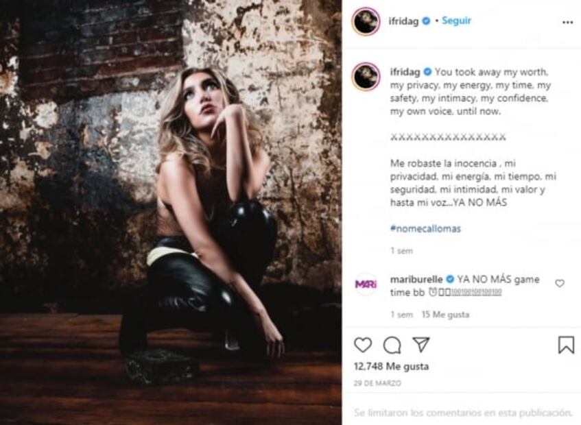
Task: Share post with paper plane icon
Action: [x=421, y=345]
